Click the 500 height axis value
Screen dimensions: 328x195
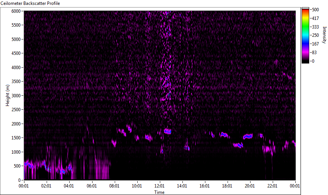click(x=17, y=166)
